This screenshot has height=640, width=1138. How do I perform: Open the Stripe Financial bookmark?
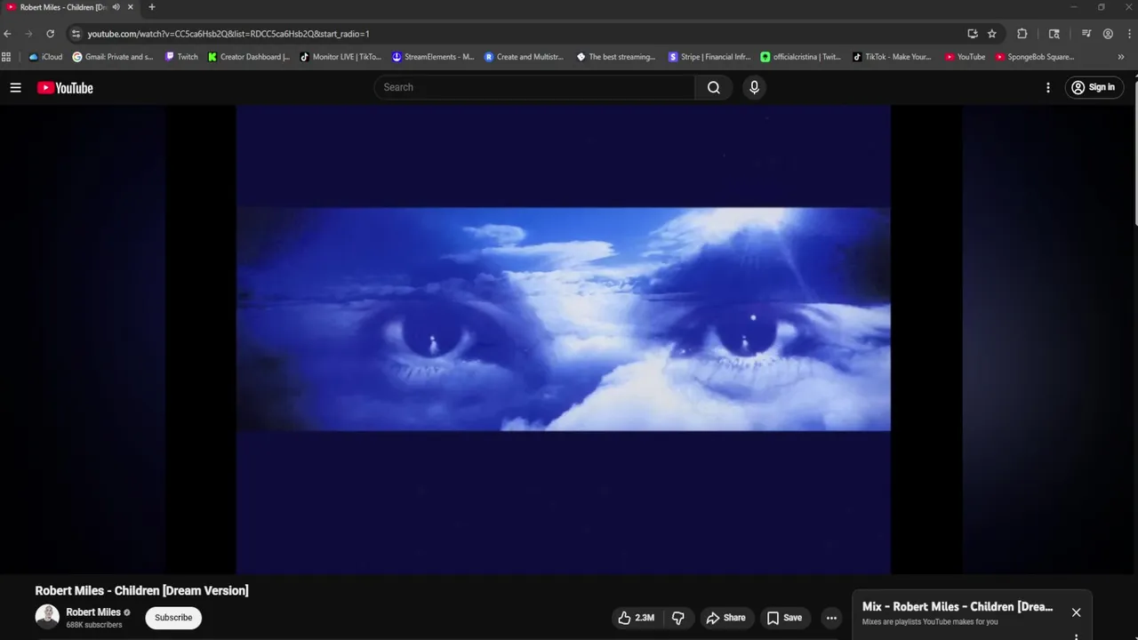[x=710, y=57]
